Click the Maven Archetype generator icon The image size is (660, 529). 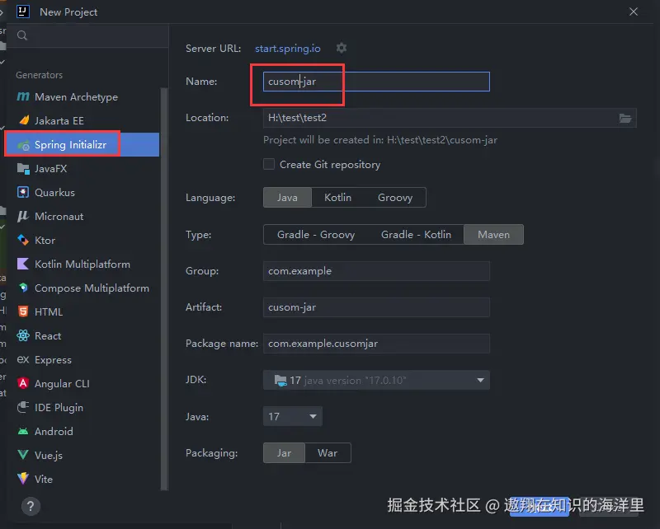click(23, 96)
